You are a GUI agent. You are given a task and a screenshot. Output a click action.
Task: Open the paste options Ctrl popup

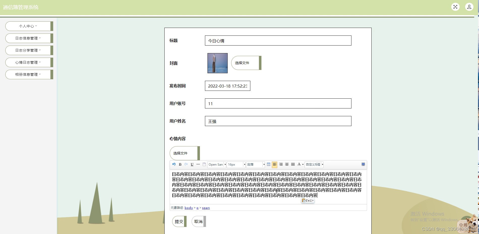(x=308, y=201)
